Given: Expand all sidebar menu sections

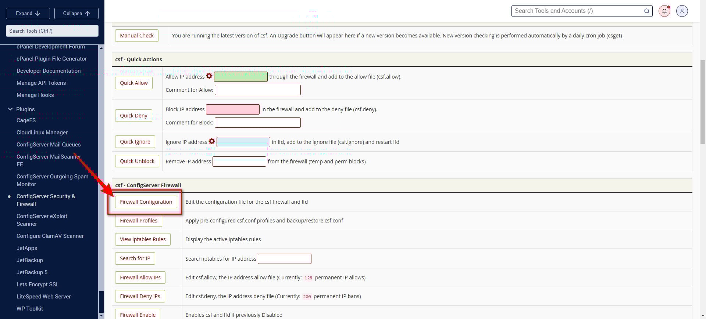Looking at the screenshot, I should [x=28, y=13].
